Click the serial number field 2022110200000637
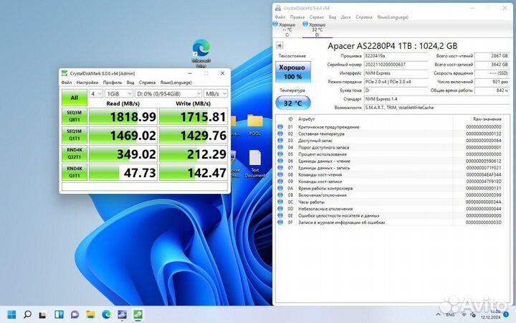 point(396,65)
